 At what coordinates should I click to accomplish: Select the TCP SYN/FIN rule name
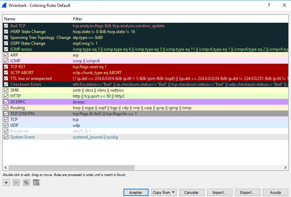point(22,114)
